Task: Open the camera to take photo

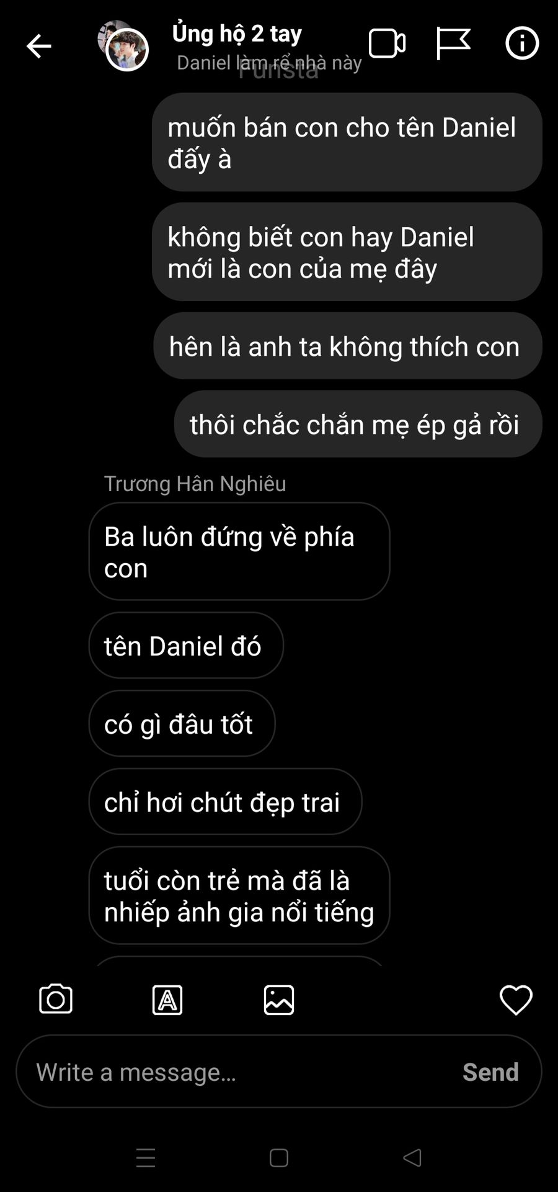Action: tap(56, 999)
